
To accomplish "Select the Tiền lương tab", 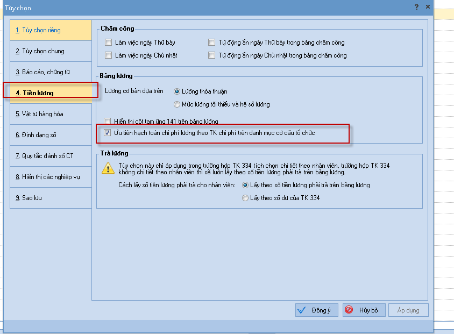I will point(50,93).
